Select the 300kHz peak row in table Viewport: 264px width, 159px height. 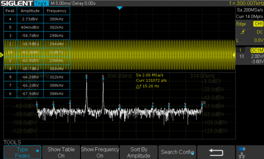pyautogui.click(x=37, y=20)
